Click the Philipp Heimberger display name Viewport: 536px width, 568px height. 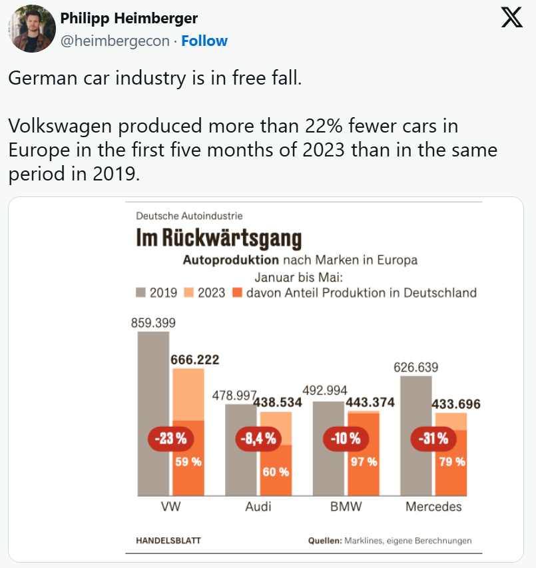point(129,18)
